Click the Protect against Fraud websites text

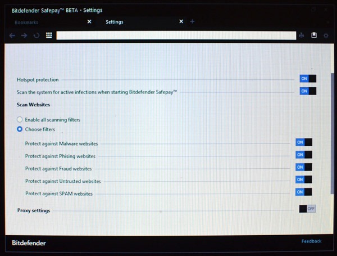pyautogui.click(x=58, y=169)
